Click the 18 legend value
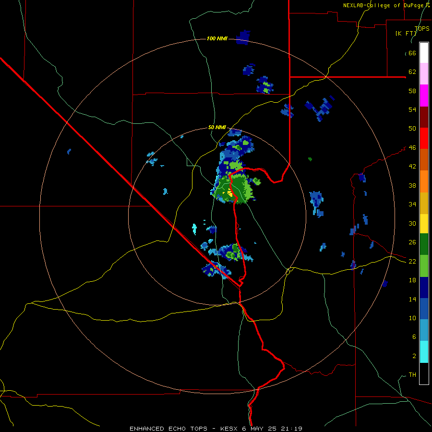 [412, 280]
